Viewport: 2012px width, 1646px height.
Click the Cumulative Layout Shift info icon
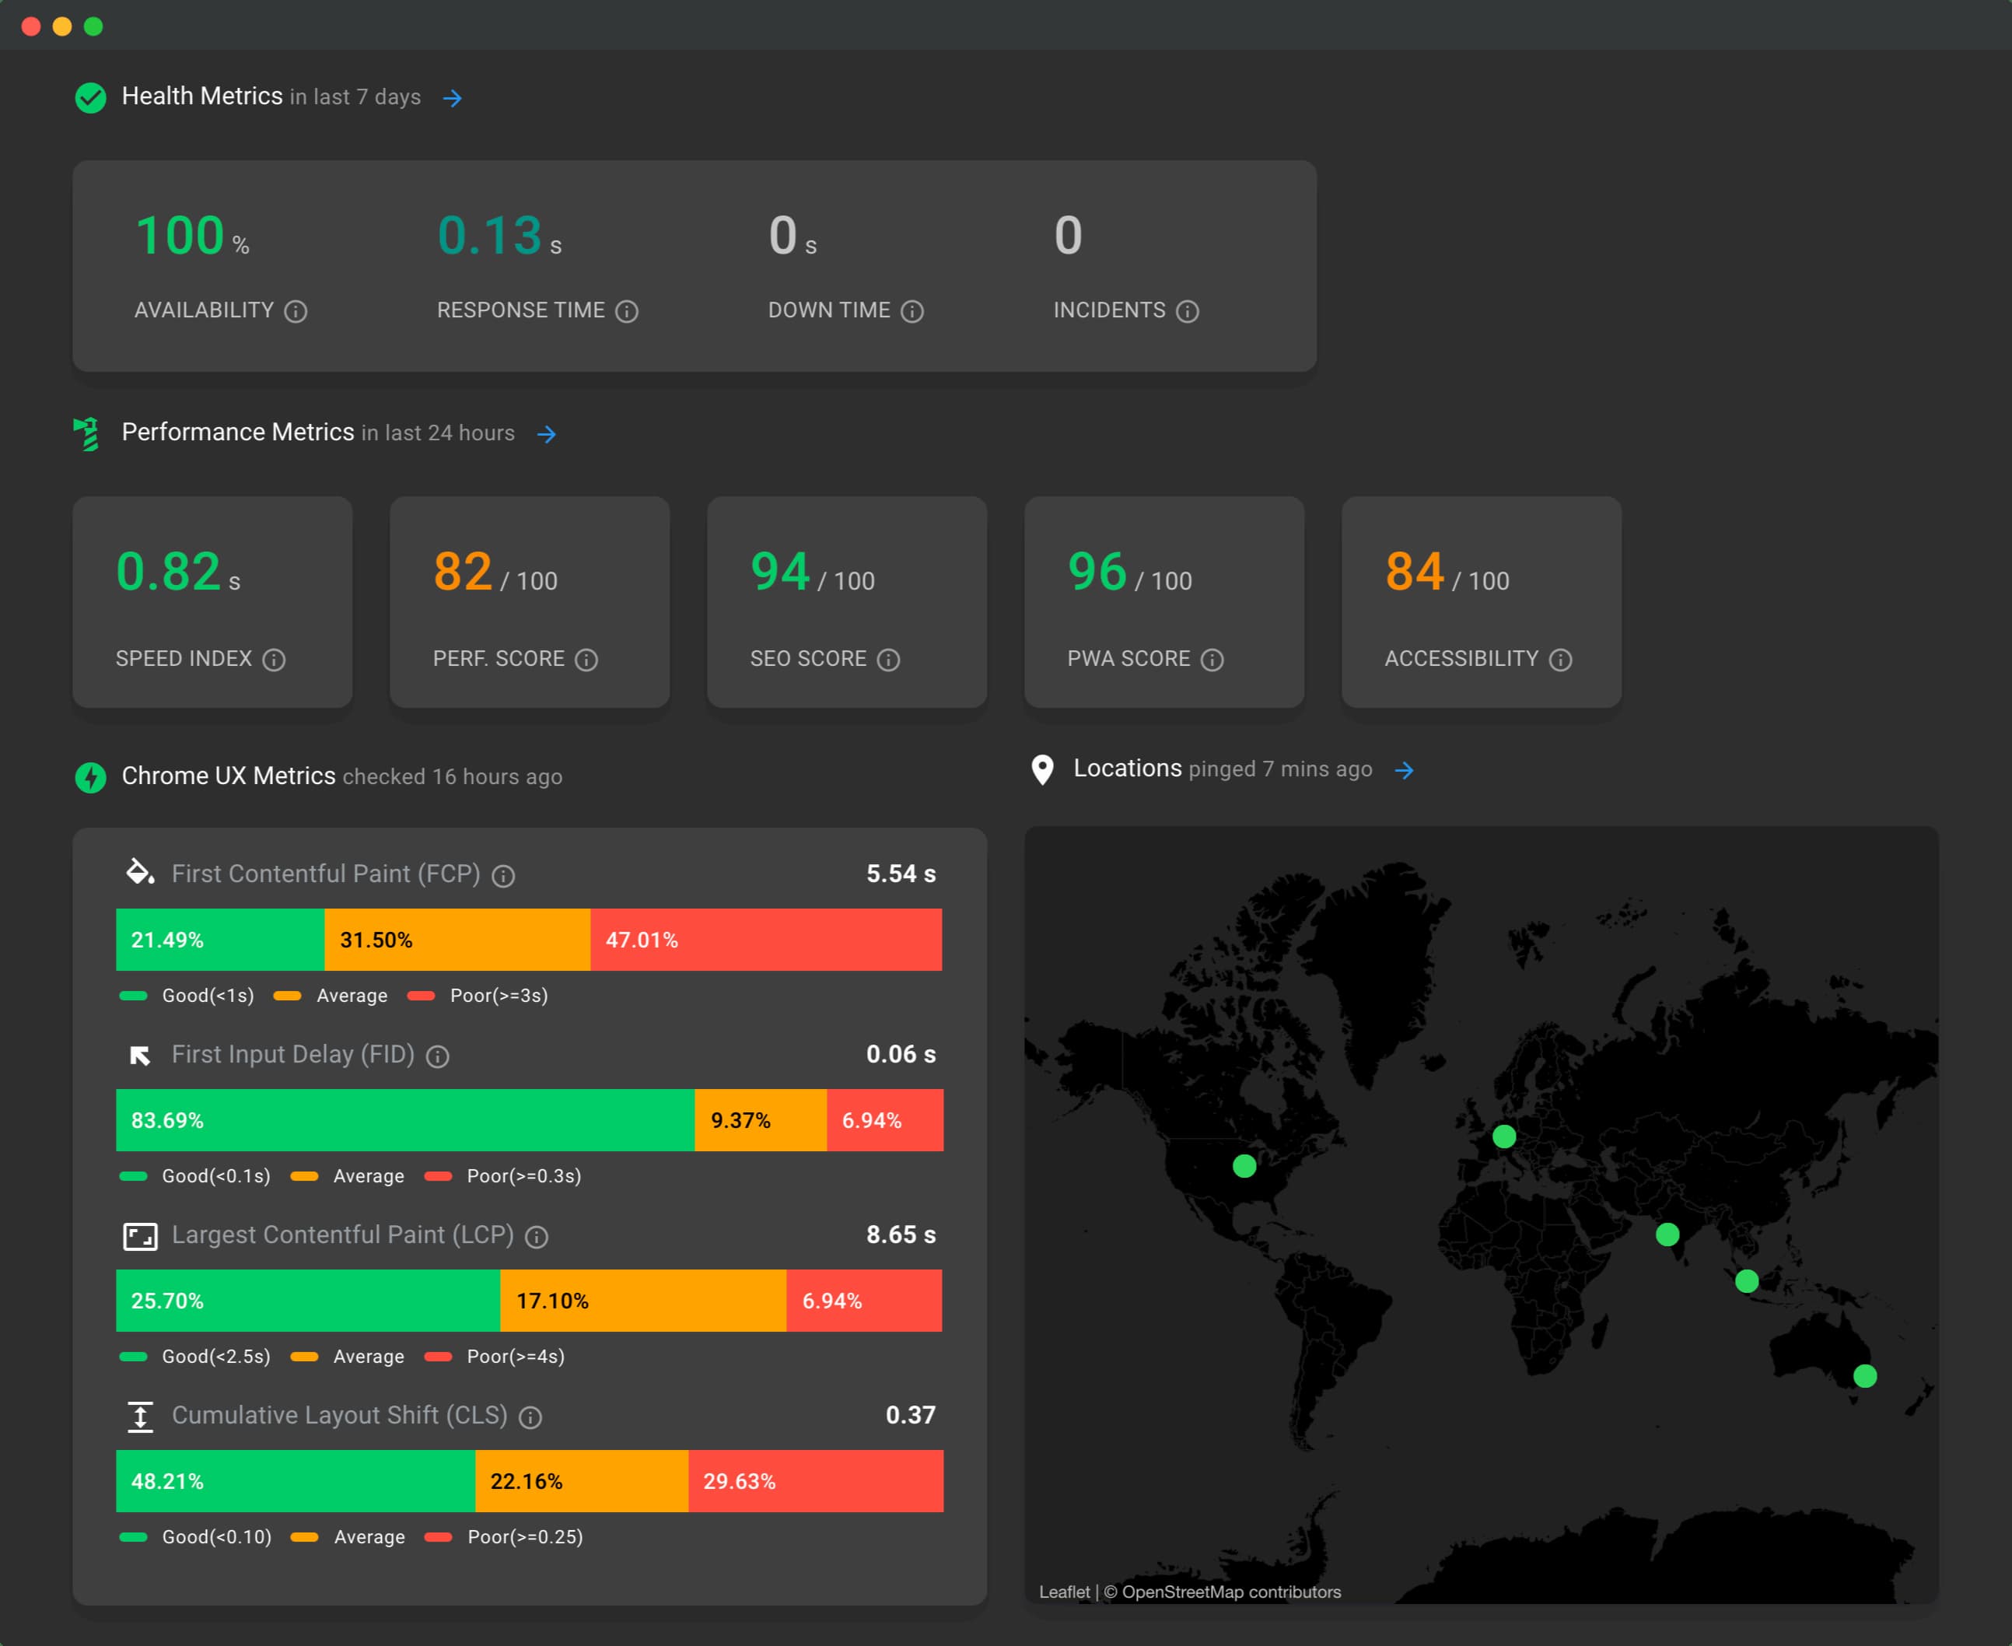[530, 1417]
